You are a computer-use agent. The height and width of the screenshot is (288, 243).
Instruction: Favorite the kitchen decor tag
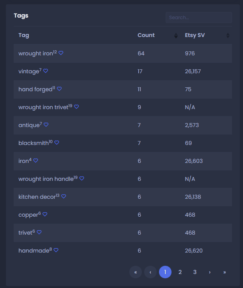[64, 196]
